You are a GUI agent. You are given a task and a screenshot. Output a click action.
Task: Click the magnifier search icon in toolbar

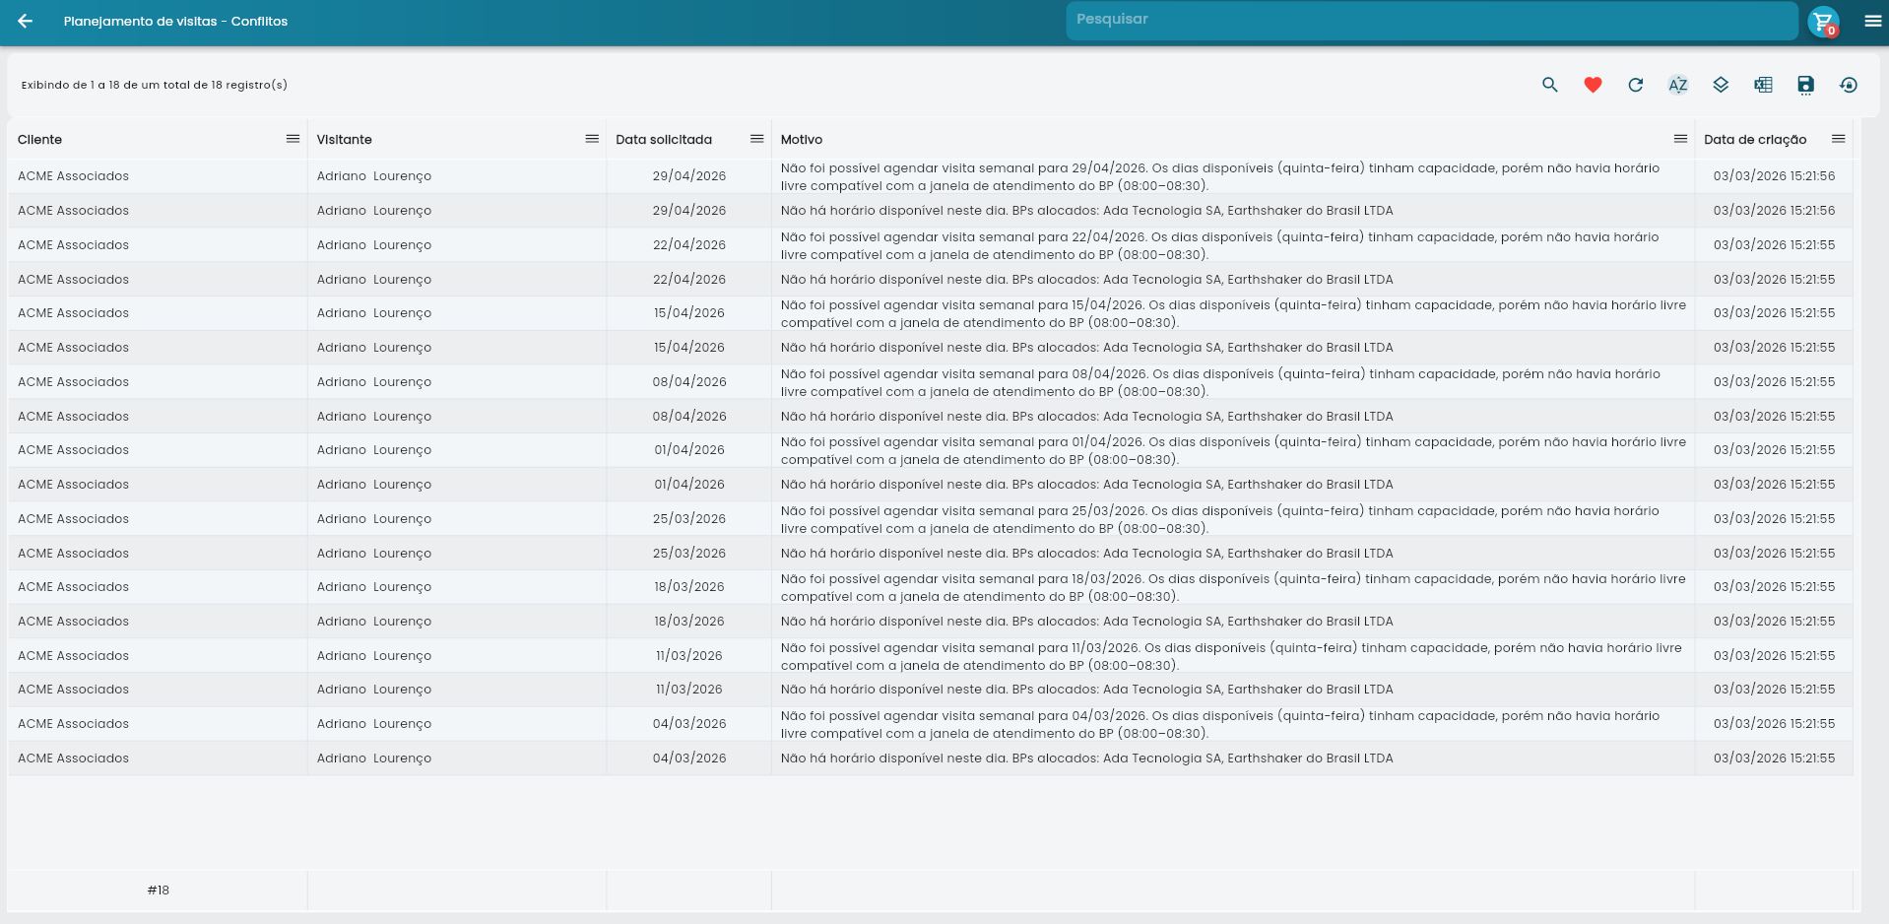(x=1549, y=85)
